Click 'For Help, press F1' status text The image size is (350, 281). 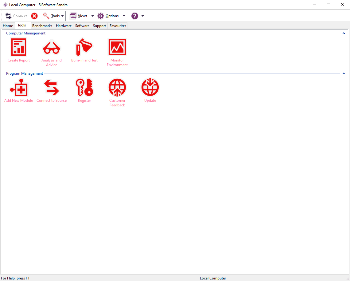tap(15, 278)
